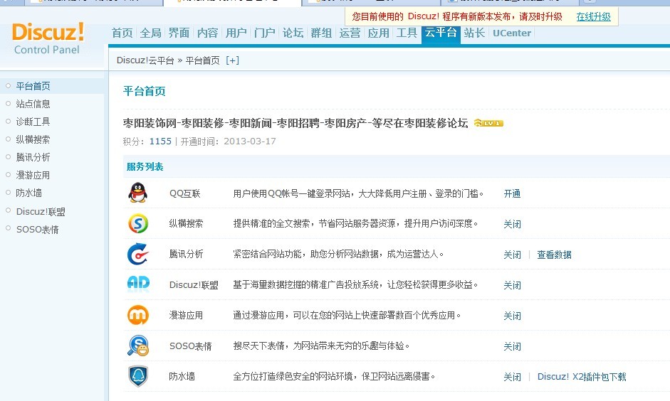This screenshot has height=401, width=670.
Task: Click 开通 to enable QQ互联
Action: tap(512, 193)
